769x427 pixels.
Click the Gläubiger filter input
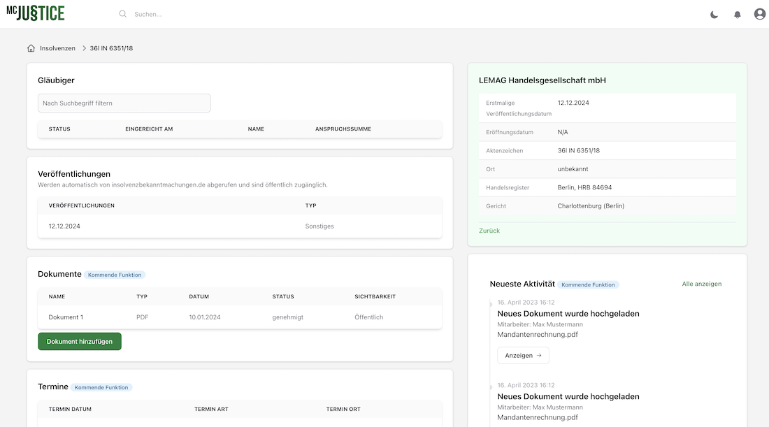tap(124, 103)
